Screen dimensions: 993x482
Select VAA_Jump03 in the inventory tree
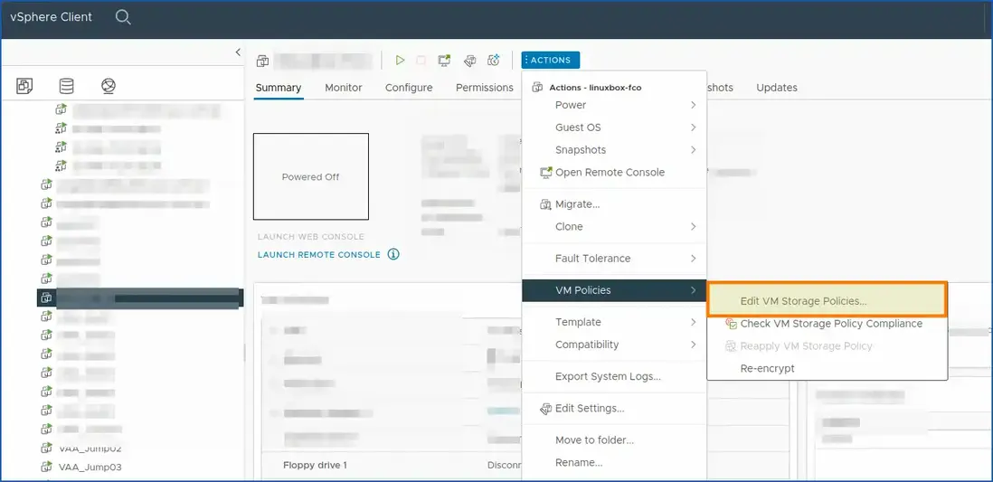[x=90, y=468]
